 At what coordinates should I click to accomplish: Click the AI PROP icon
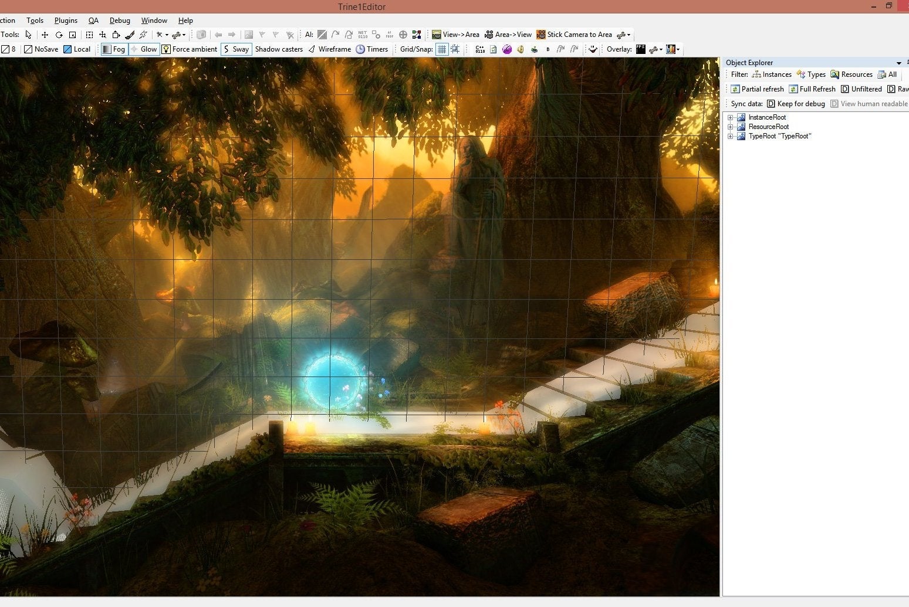coord(390,35)
